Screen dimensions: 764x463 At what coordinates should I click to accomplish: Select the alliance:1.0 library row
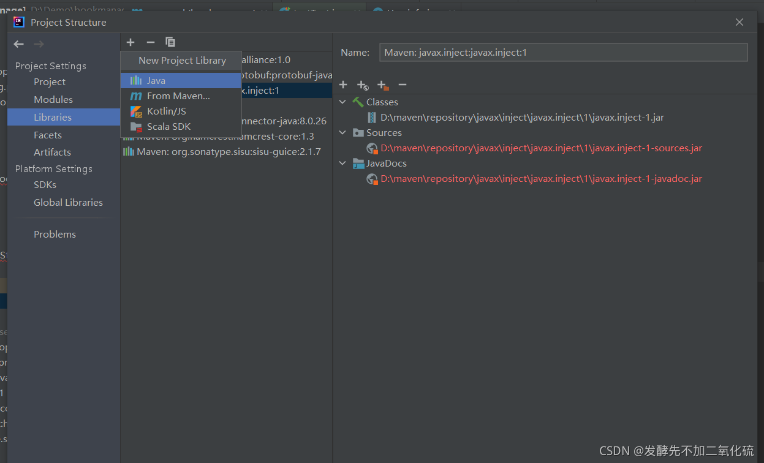tap(287, 59)
